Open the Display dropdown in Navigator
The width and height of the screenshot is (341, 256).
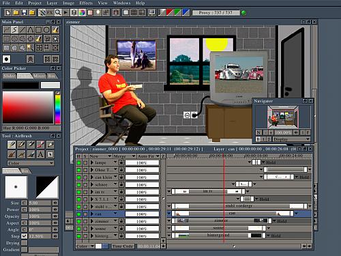tap(292, 139)
